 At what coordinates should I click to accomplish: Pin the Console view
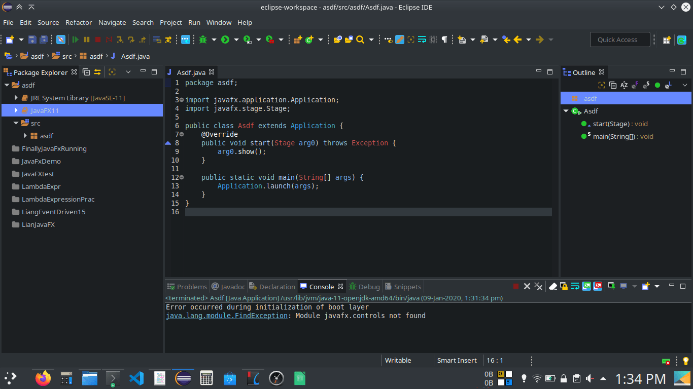pyautogui.click(x=610, y=286)
